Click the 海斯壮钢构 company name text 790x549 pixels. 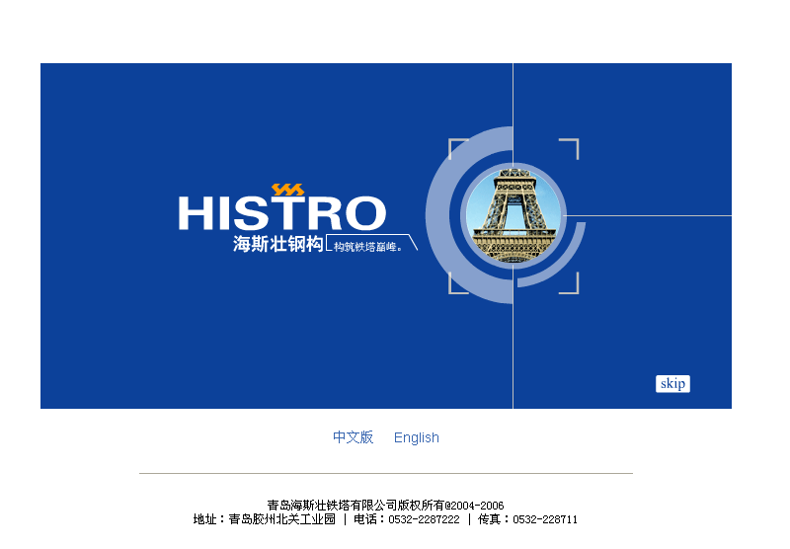click(x=277, y=244)
